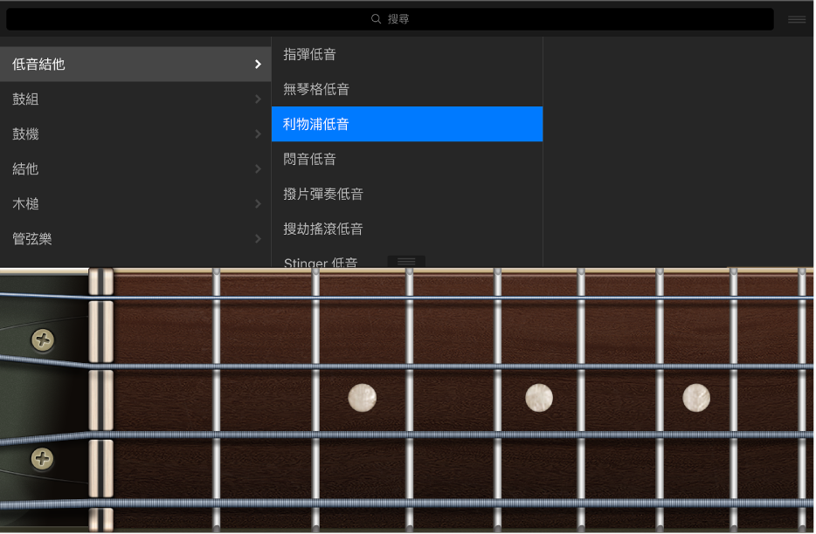
Task: Click the drag handle below the sound list
Action: point(405,261)
